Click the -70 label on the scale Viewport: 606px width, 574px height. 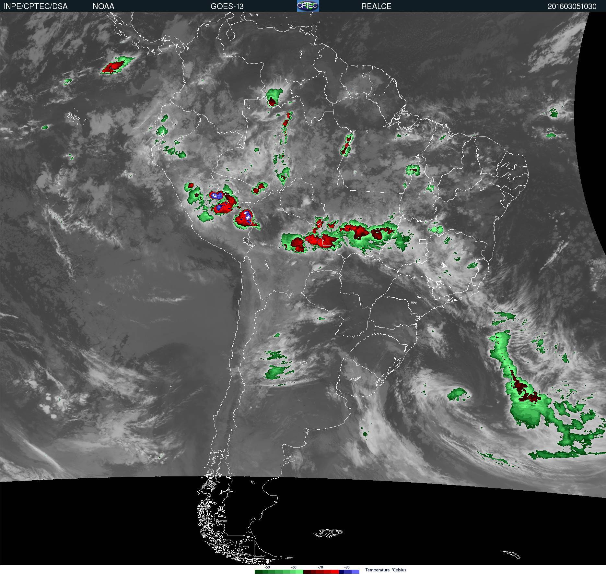point(320,567)
